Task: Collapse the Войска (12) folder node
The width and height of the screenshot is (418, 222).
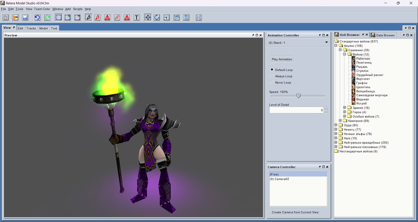Action: coord(345,54)
